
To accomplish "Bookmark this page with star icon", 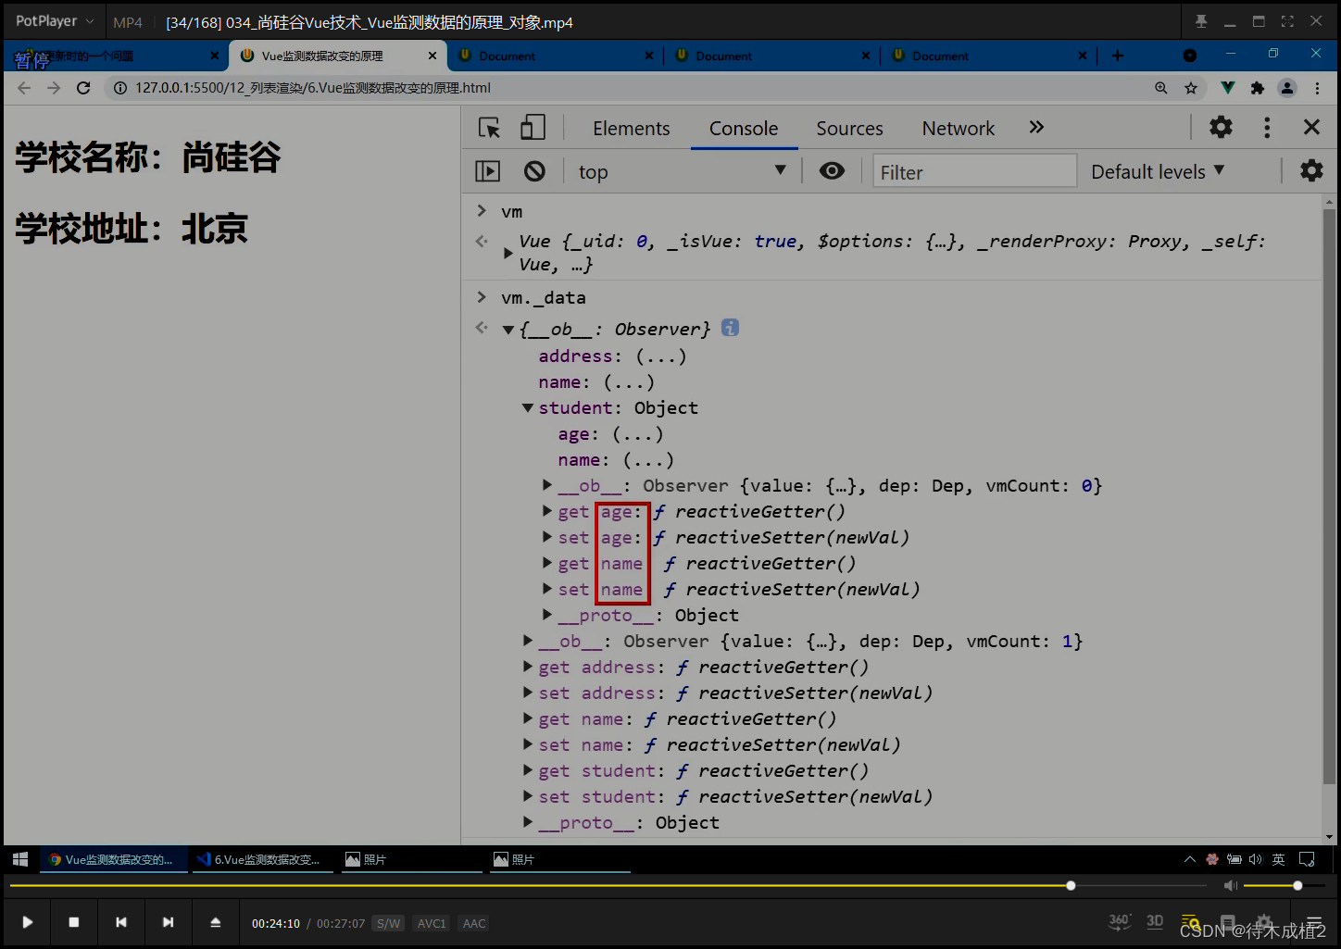I will click(x=1191, y=88).
